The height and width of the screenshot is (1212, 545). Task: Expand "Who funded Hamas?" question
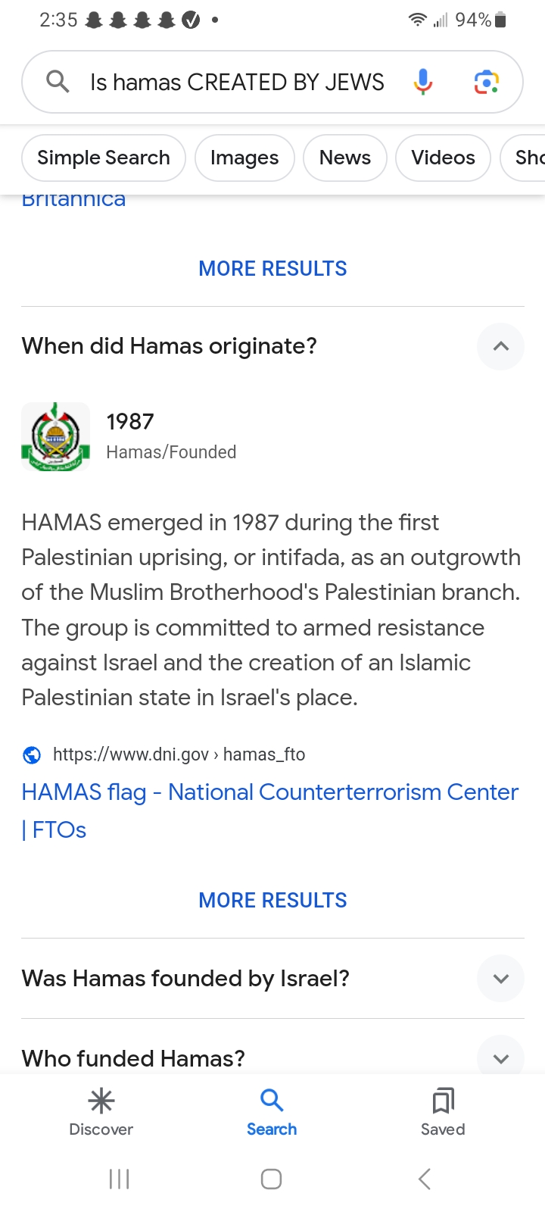(x=500, y=1057)
